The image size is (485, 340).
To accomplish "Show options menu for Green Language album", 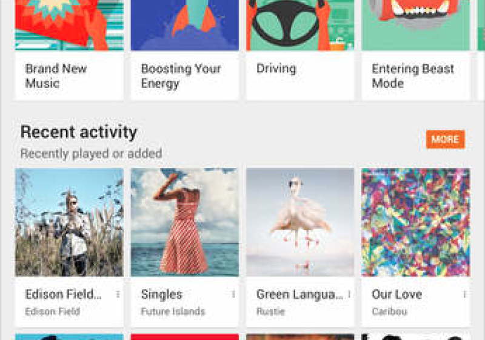I will pyautogui.click(x=349, y=294).
